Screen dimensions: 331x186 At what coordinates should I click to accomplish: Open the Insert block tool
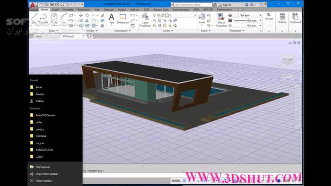(x=202, y=18)
